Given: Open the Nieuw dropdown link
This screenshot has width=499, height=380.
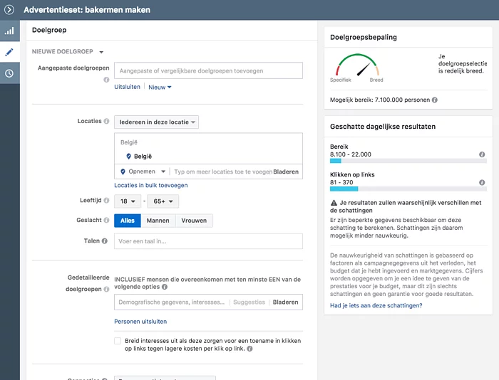Looking at the screenshot, I should tap(160, 87).
